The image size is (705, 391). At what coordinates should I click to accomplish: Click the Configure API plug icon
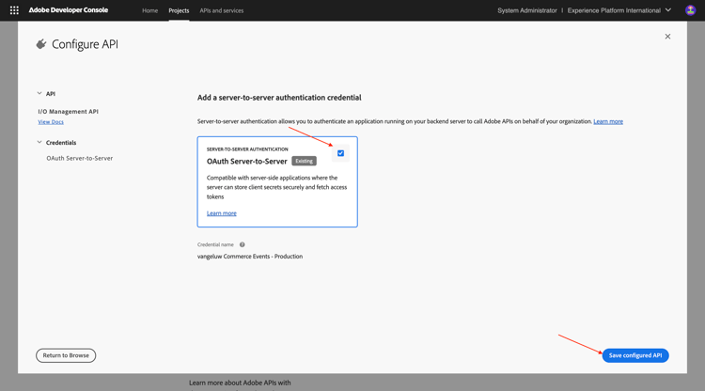pyautogui.click(x=41, y=44)
